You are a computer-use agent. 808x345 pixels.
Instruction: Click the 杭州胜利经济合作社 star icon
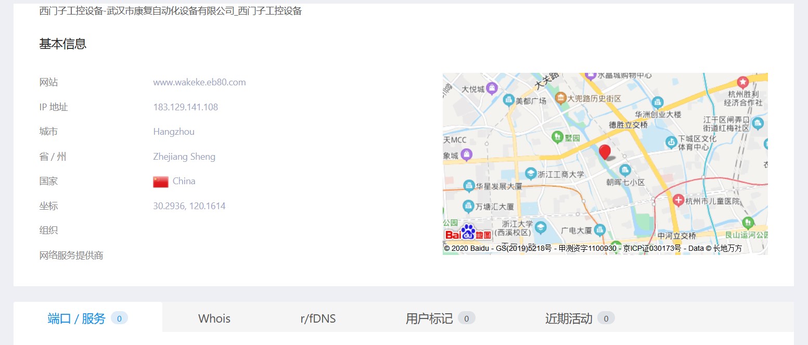[742, 82]
